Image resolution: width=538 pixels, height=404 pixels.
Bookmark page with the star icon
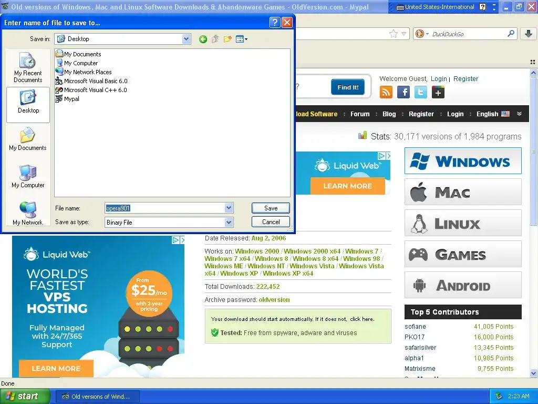[x=393, y=34]
